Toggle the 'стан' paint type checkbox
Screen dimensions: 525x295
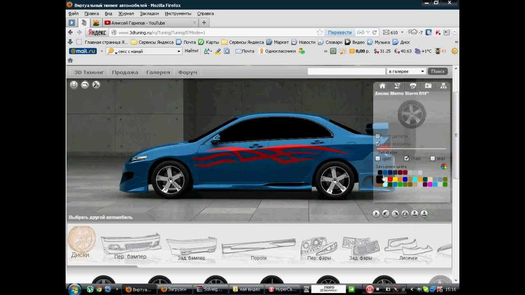click(406, 158)
